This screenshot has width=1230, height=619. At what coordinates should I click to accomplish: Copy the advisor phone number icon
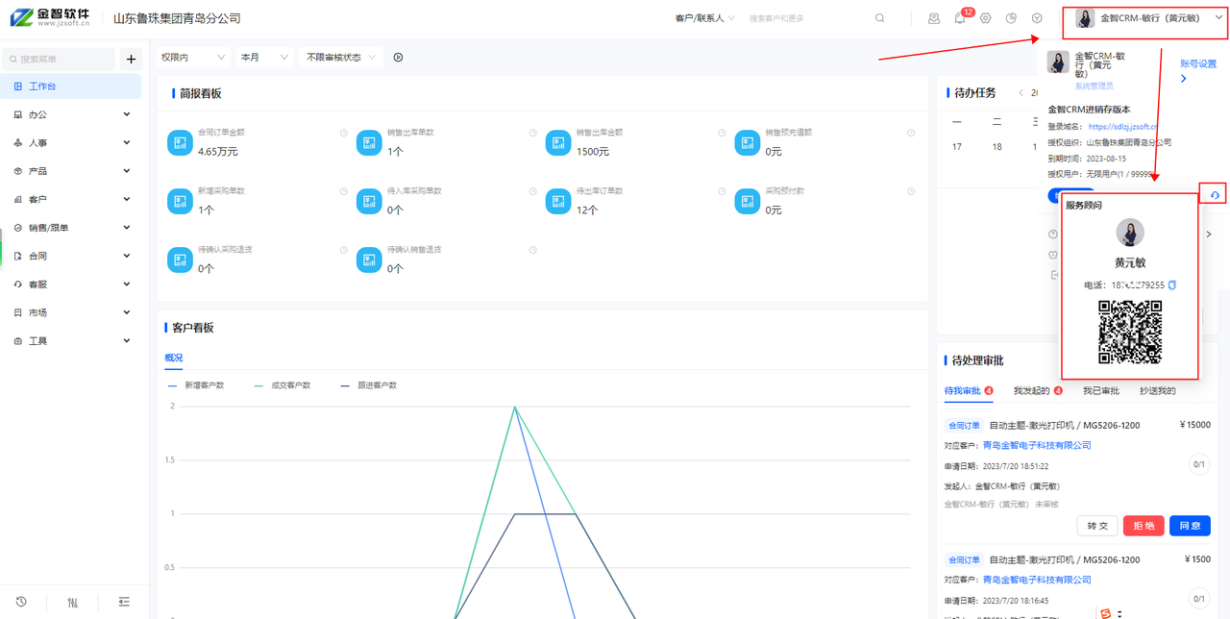pyautogui.click(x=1172, y=285)
